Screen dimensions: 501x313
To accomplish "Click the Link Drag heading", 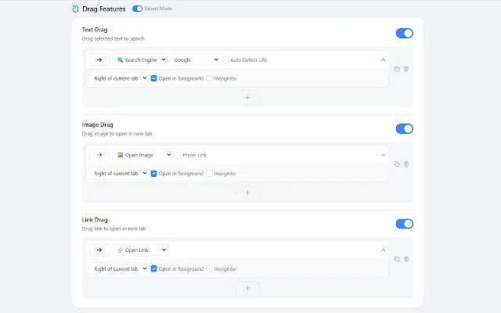I will point(95,220).
